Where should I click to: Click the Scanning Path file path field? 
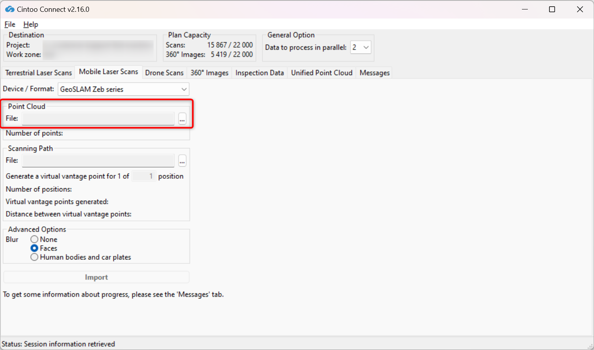coord(98,161)
